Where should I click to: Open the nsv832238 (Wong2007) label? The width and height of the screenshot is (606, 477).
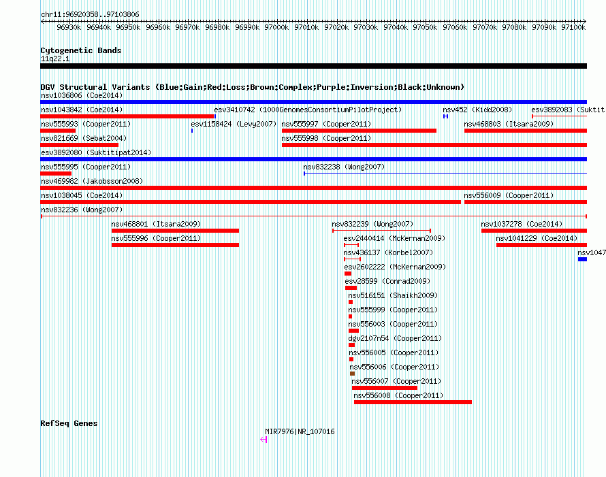click(x=344, y=167)
